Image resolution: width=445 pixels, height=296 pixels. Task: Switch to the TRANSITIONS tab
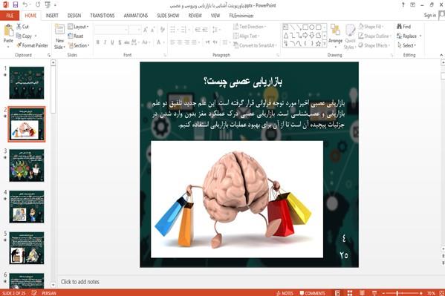(x=103, y=16)
